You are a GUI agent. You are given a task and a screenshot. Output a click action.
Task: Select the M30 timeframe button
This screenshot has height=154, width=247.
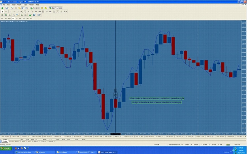[13, 19]
